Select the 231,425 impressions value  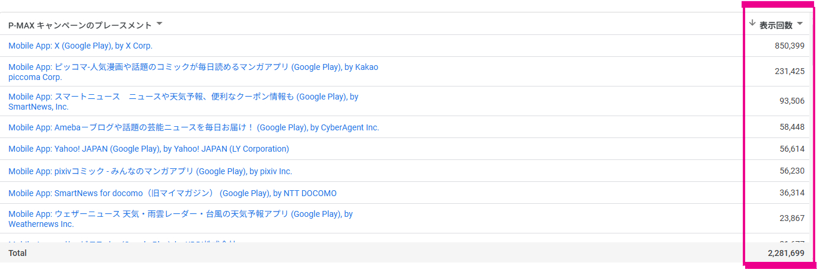tap(790, 71)
